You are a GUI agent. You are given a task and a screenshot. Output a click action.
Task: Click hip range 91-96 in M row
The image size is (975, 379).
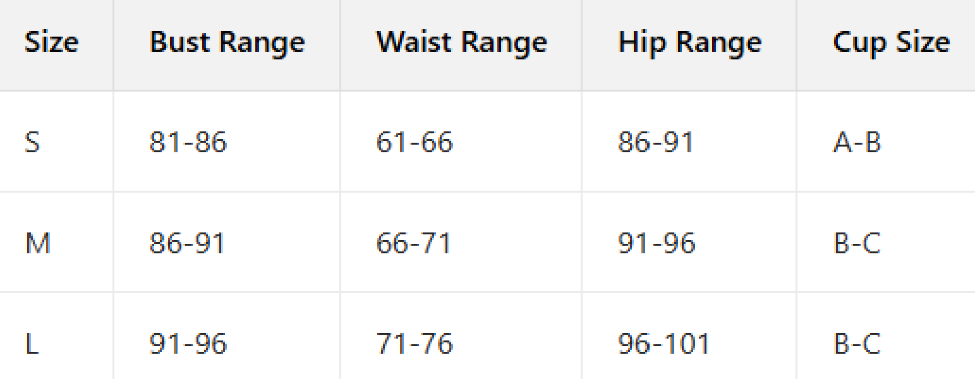[657, 243]
